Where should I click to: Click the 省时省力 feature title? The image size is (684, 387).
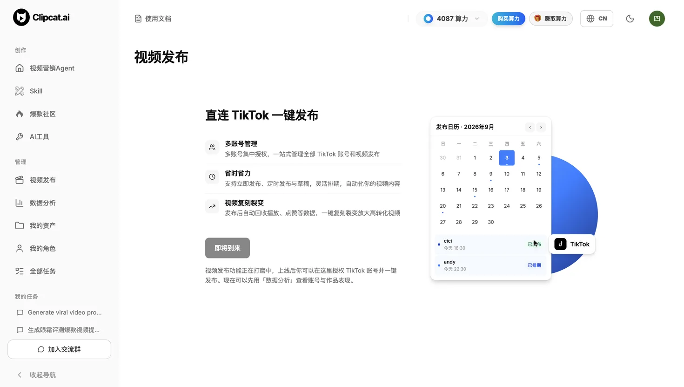(x=238, y=173)
